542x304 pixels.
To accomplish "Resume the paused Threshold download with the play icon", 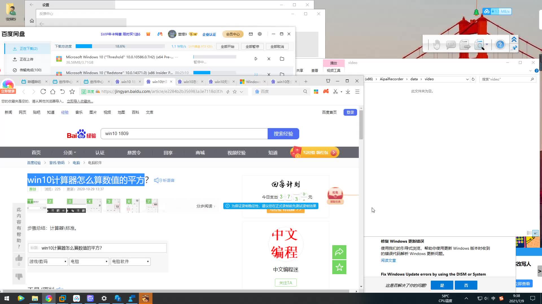I will point(256,59).
